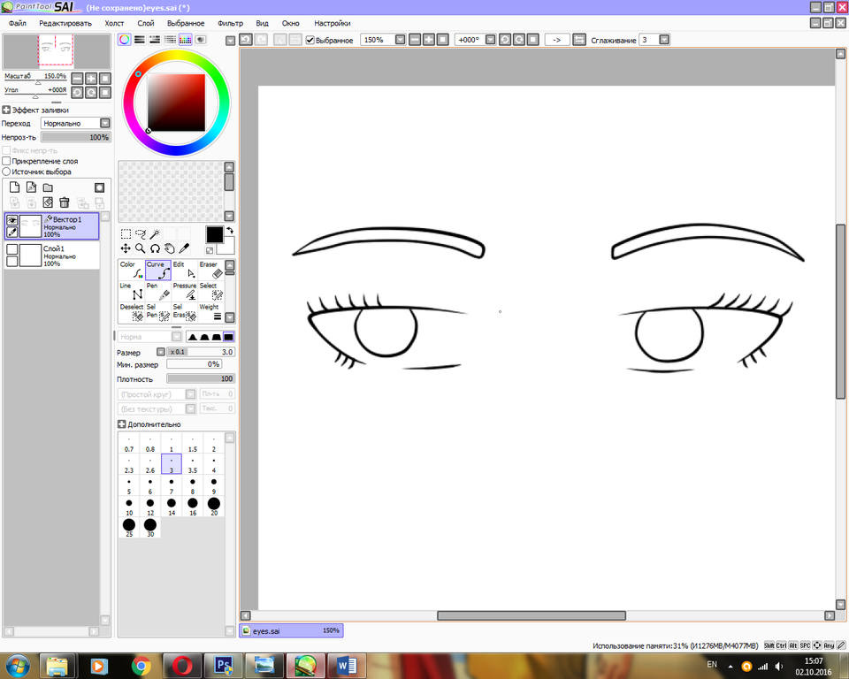The width and height of the screenshot is (849, 679).
Task: Activate the Edit vector tool
Action: 185,270
